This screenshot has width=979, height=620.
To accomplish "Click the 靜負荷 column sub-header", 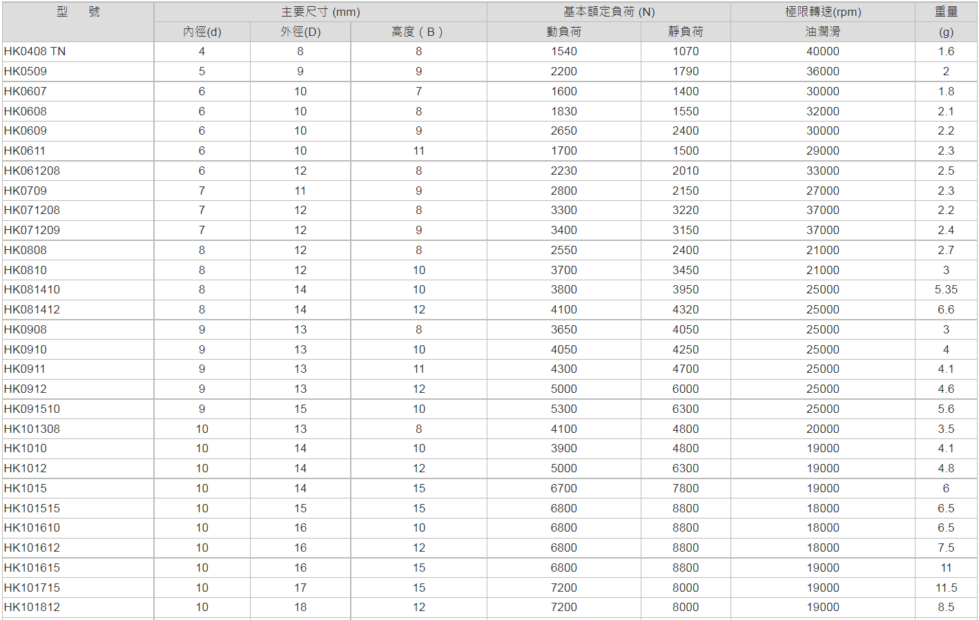I will click(686, 32).
